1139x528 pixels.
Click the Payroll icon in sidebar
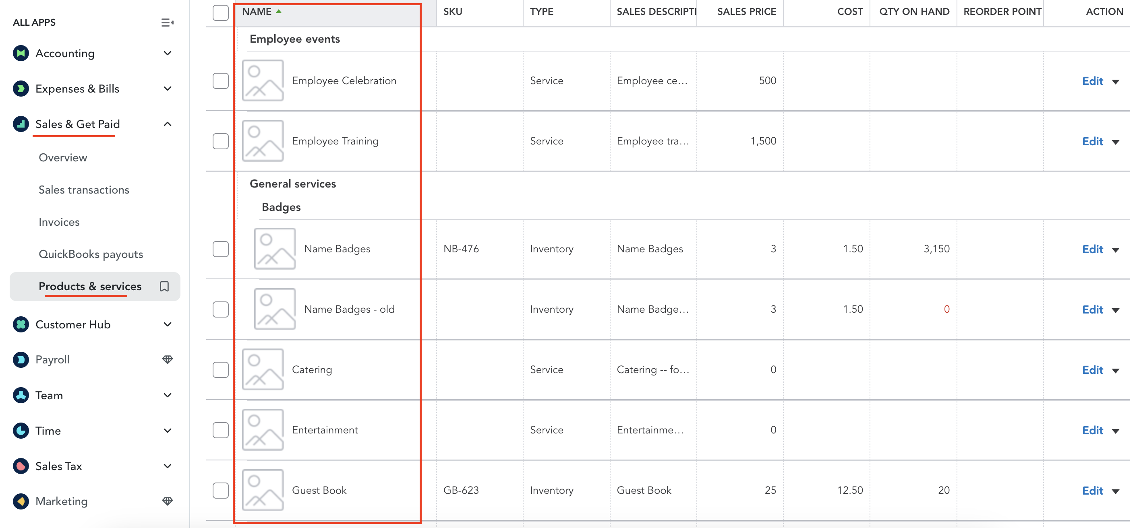coord(21,360)
